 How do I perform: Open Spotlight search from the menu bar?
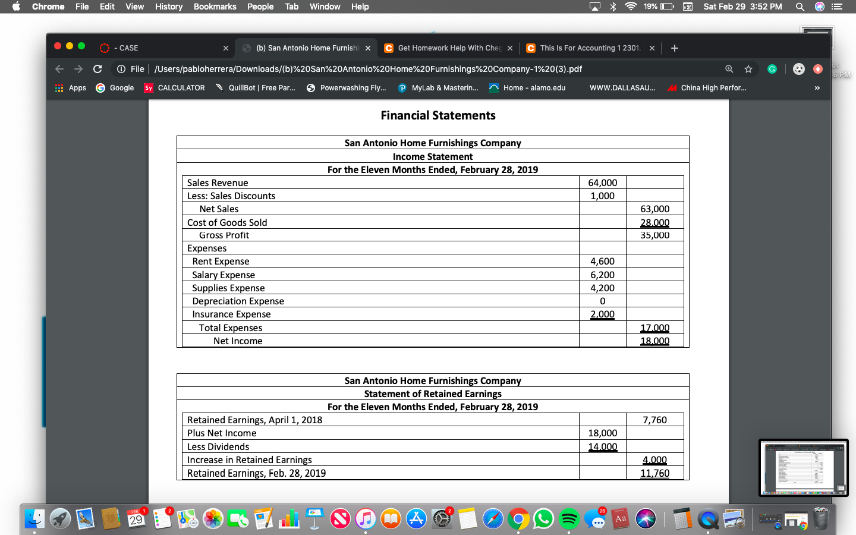[800, 7]
